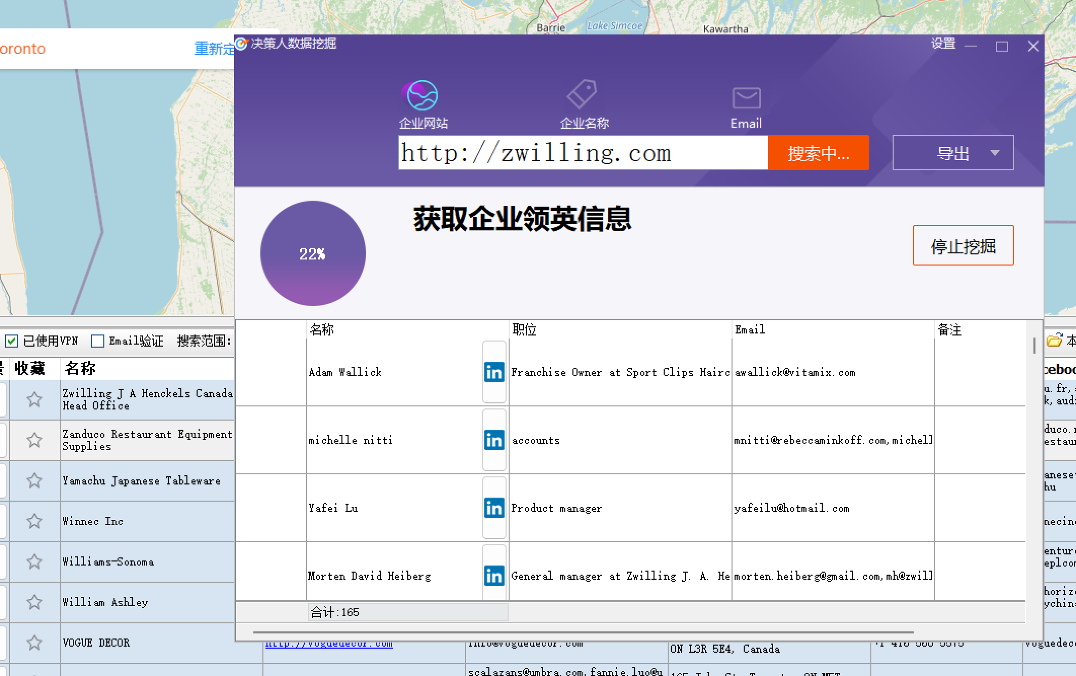Click the Franchise Owner at Sport Clips cell
Screen dimensions: 1076x676
(x=621, y=372)
